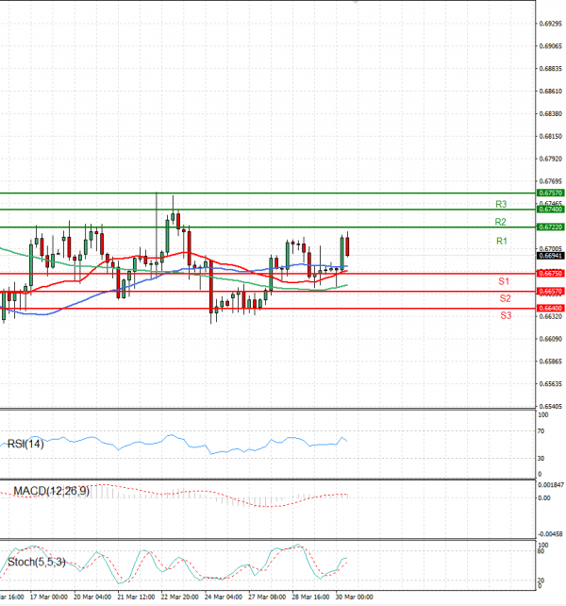Click the 0.67220 green price tag
The width and height of the screenshot is (566, 606).
[551, 227]
